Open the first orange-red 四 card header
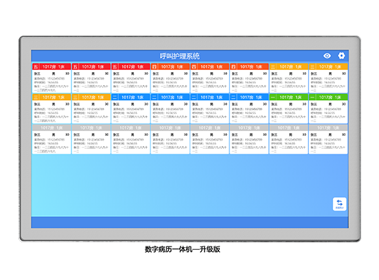Screen dimensions: 379x280 [x=170, y=67]
